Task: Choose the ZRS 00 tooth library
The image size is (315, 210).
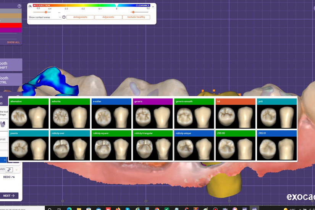Action: pyautogui.click(x=236, y=145)
